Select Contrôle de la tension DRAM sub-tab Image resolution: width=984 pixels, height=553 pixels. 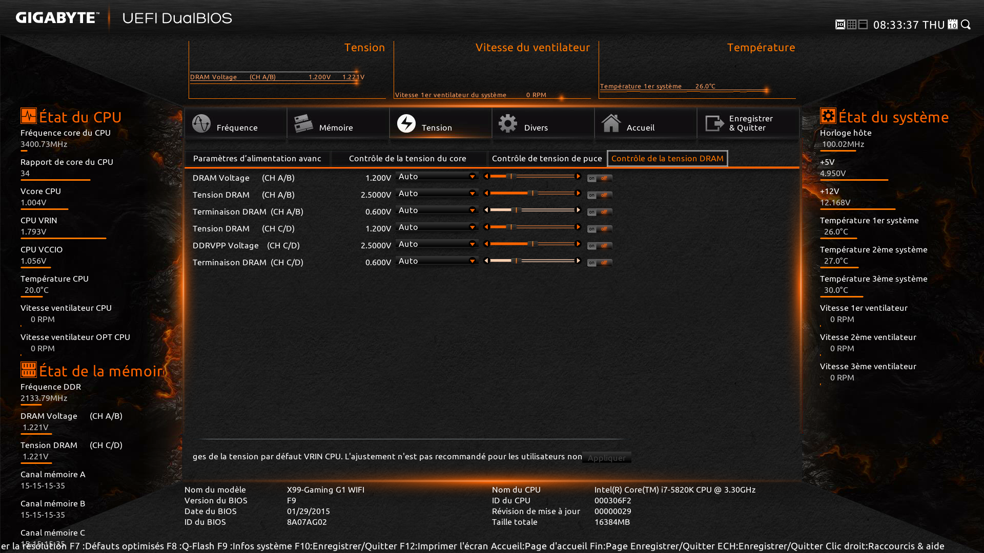tap(667, 159)
